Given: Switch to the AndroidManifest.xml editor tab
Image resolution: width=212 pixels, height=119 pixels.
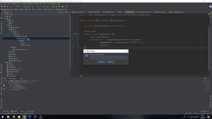Looking at the screenshot, I should (x=177, y=12).
